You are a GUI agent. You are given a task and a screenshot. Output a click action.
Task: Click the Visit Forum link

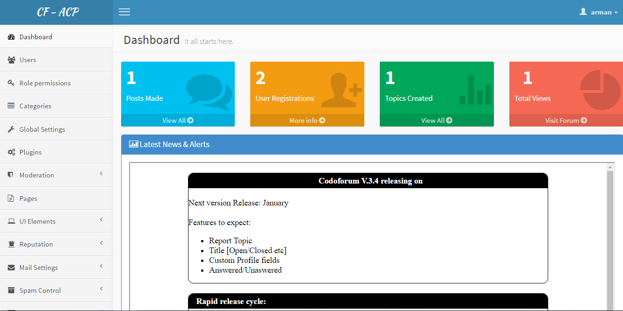click(566, 120)
